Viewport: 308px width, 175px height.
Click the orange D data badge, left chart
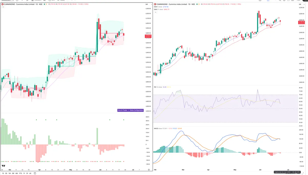click(47, 4)
